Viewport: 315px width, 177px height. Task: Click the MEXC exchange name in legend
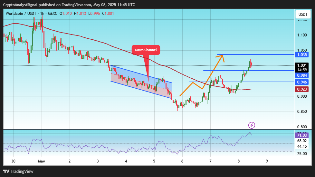click(x=52, y=14)
